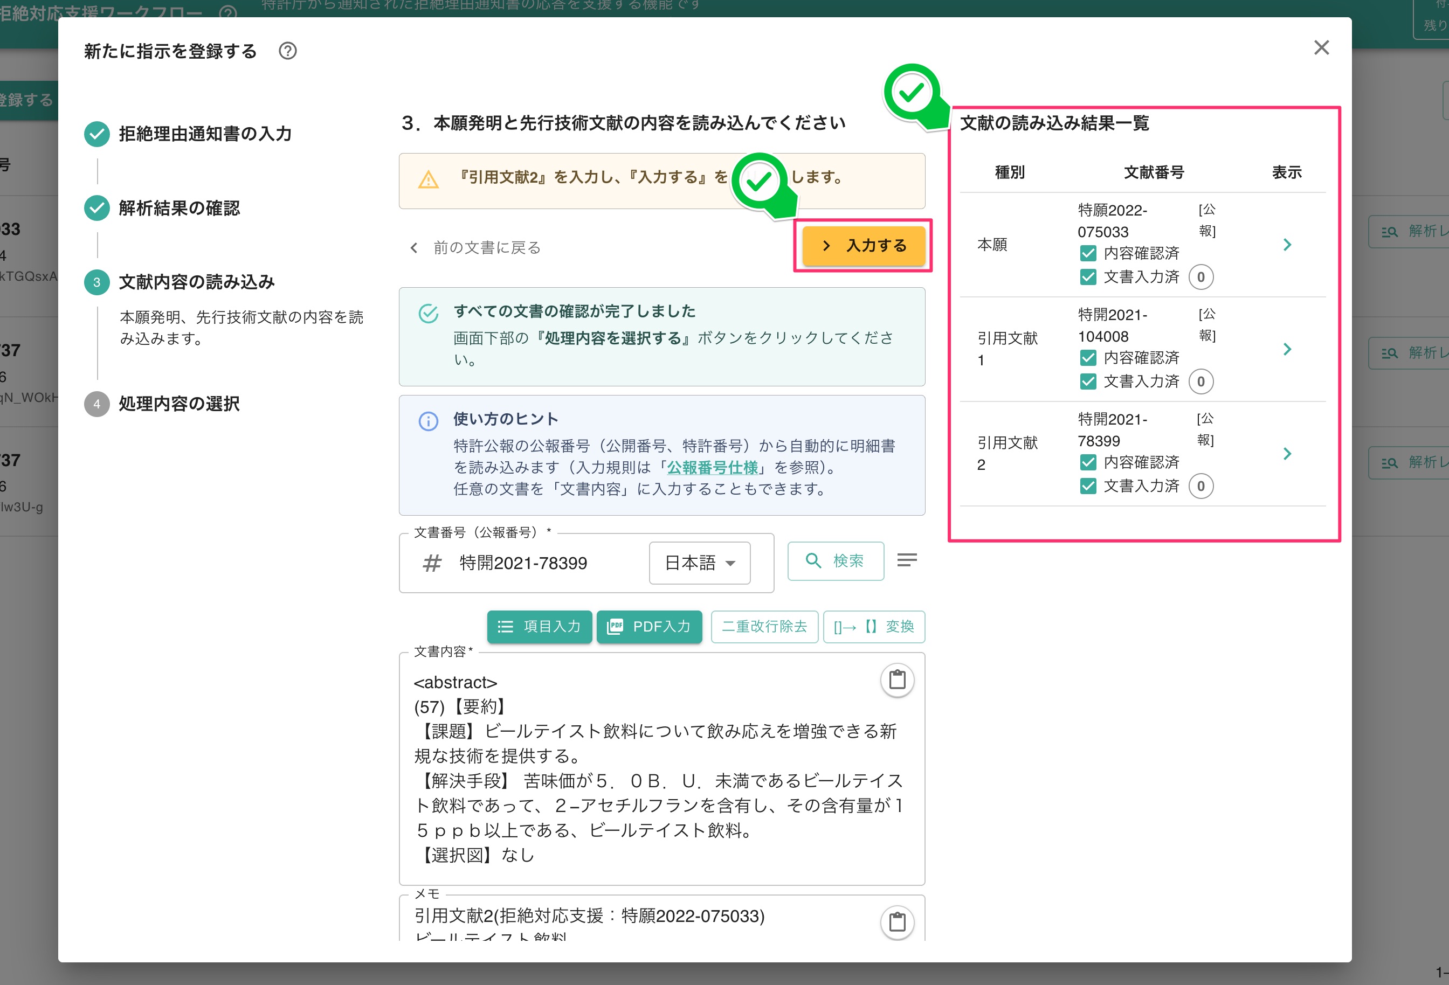This screenshot has height=985, width=1449.
Task: Click the 種別 column header
Action: tap(1010, 172)
